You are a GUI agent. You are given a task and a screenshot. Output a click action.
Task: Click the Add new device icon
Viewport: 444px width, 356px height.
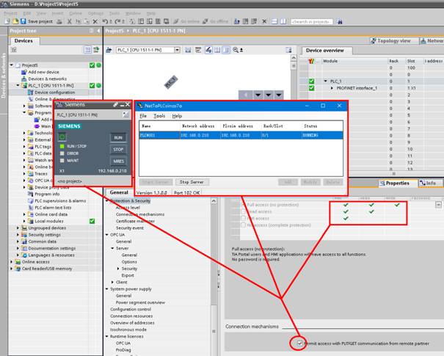(23, 72)
